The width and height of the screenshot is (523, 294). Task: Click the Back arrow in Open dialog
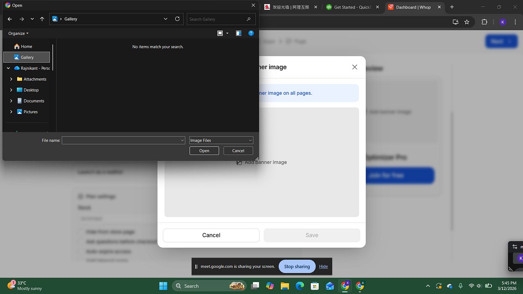point(10,19)
